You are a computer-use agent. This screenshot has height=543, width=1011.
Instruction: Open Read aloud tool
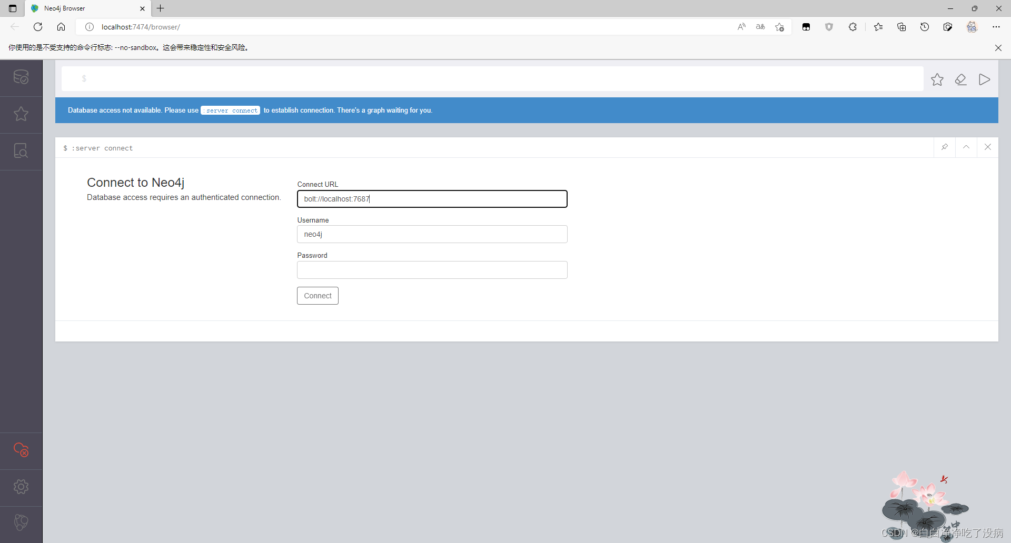[x=741, y=27]
